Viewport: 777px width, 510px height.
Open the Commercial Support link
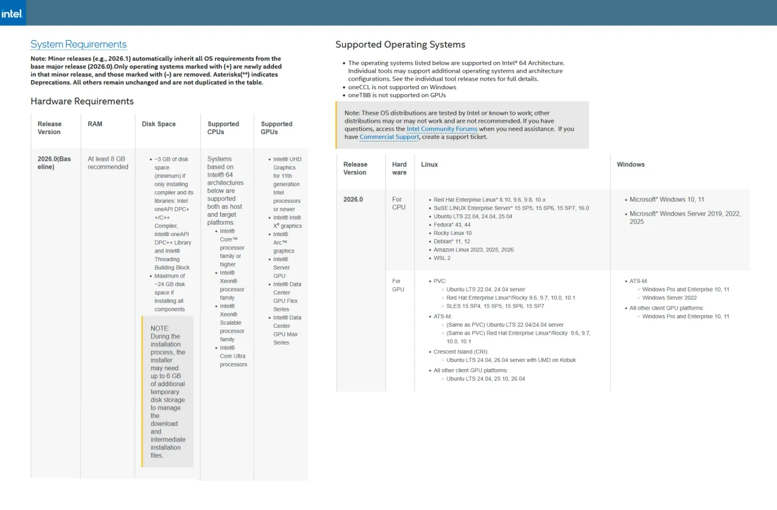point(389,137)
